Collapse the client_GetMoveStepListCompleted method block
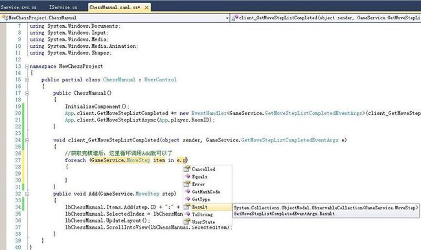 [x=27, y=140]
